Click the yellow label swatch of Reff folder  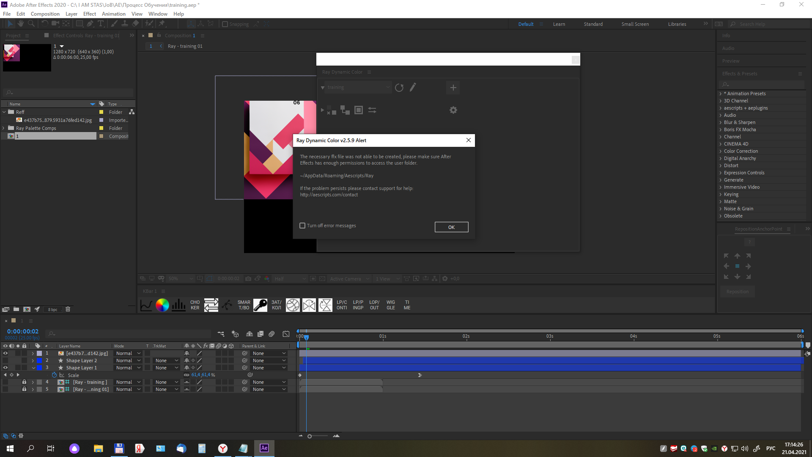click(101, 112)
